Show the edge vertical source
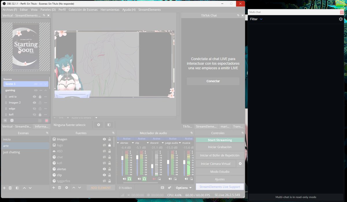The image size is (347, 202). click(x=34, y=109)
